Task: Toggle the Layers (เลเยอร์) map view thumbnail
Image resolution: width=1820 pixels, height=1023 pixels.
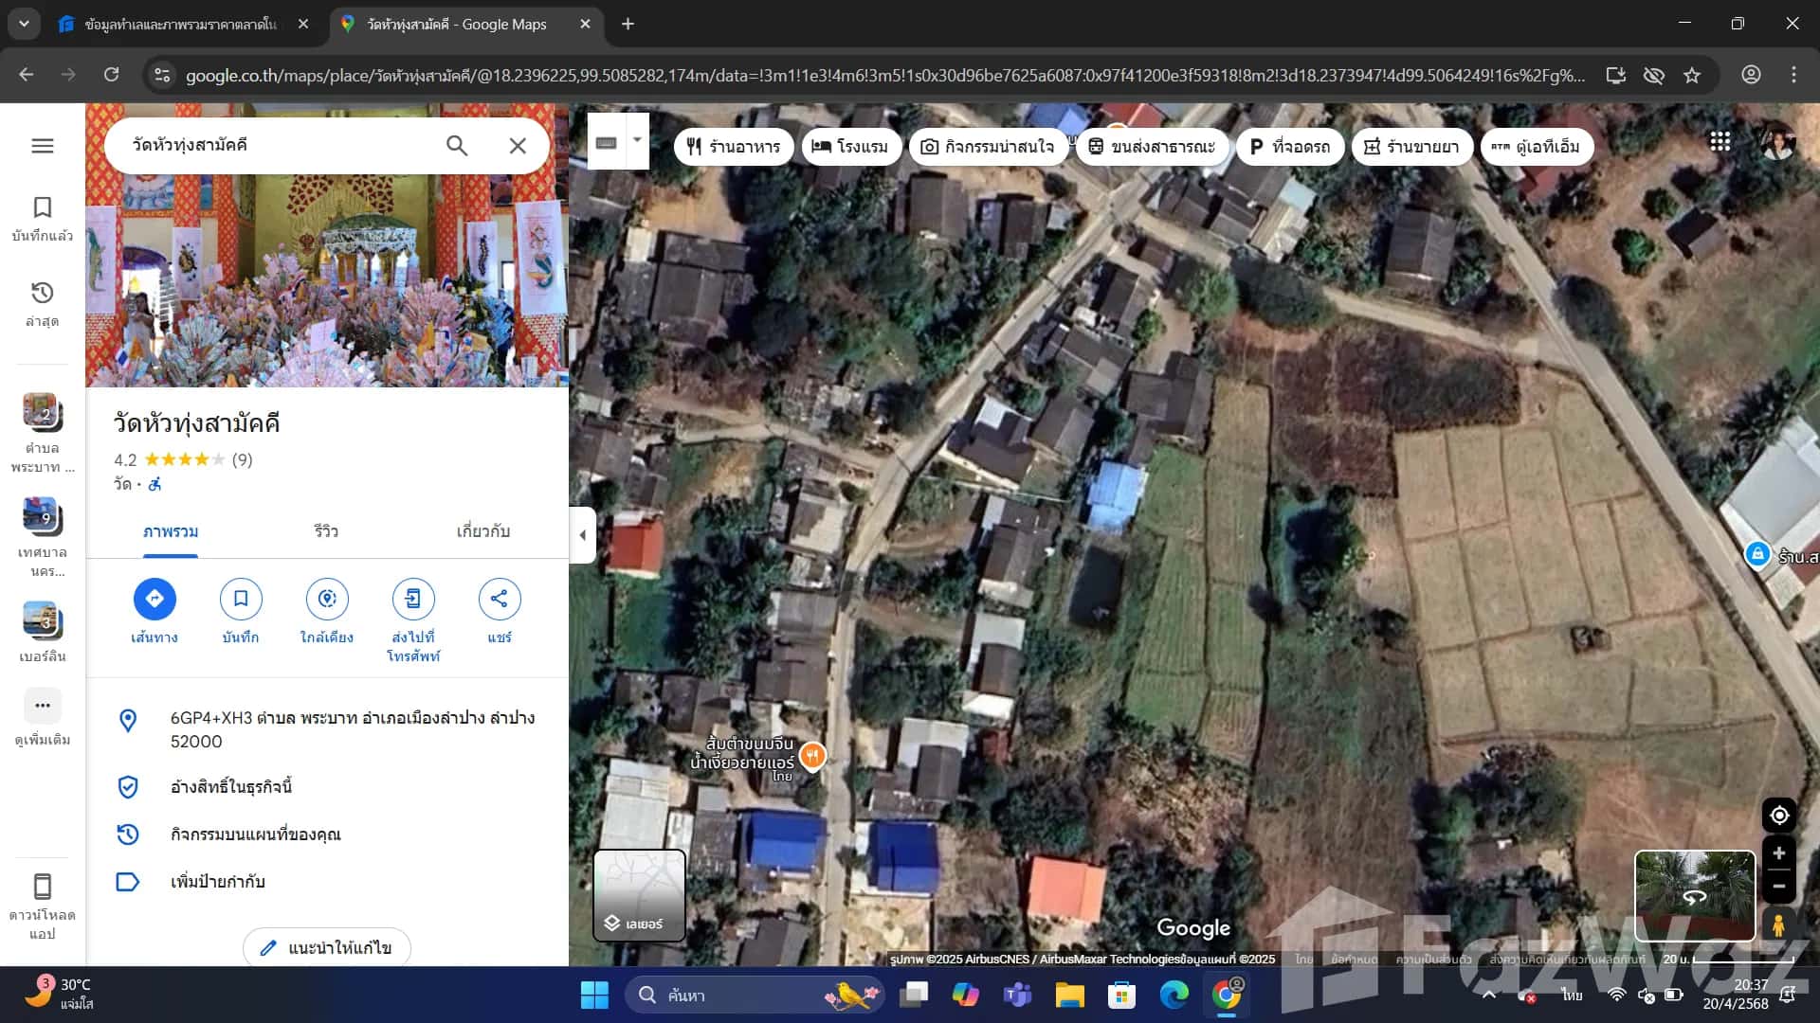Action: tap(639, 895)
